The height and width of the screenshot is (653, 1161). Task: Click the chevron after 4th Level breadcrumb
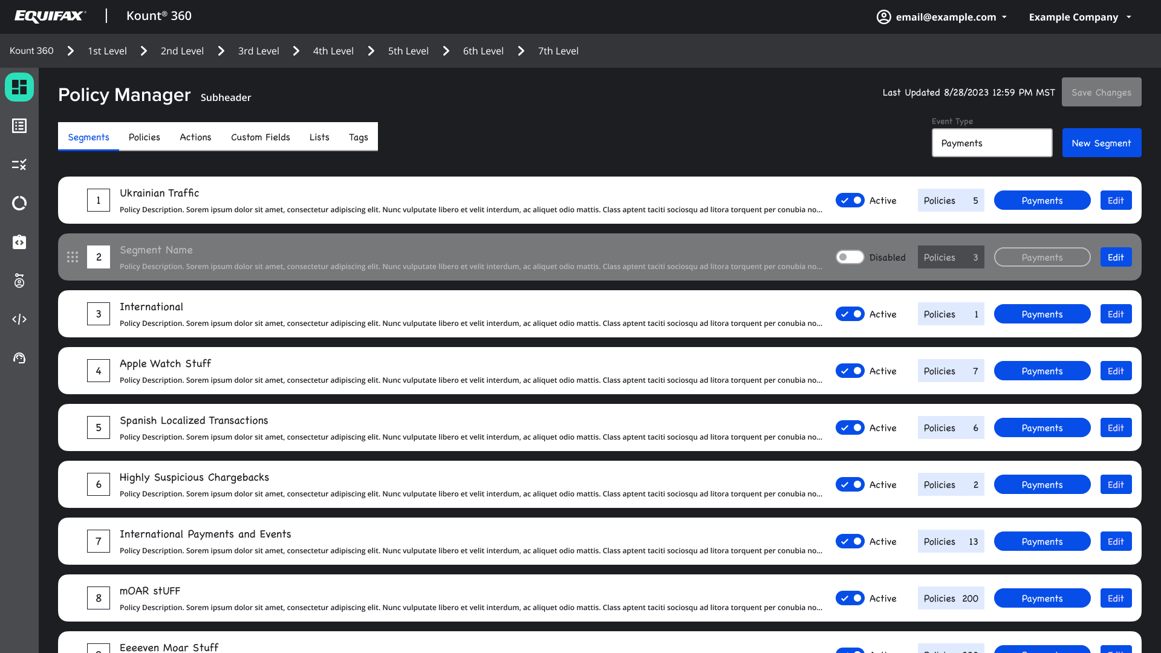(x=371, y=51)
